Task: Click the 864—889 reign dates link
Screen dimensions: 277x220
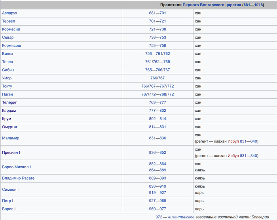Action: point(157,170)
